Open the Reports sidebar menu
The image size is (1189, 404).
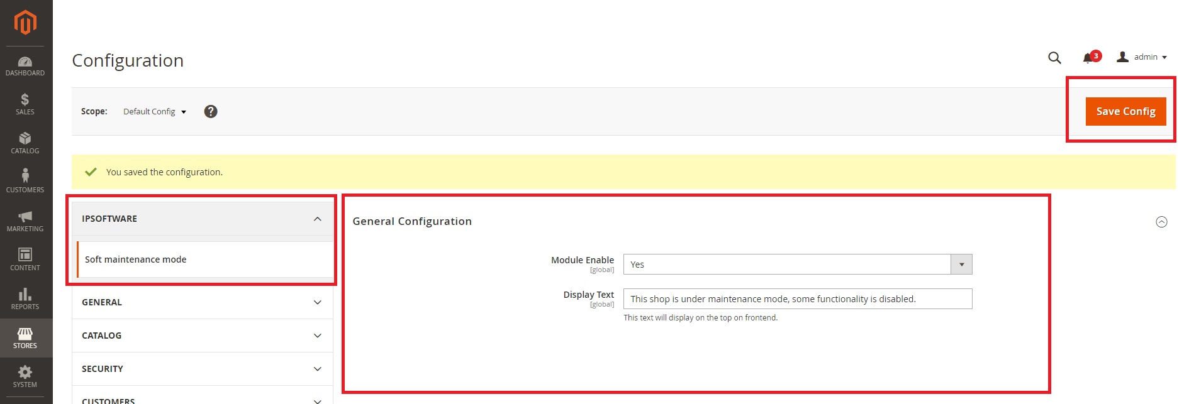pyautogui.click(x=25, y=299)
